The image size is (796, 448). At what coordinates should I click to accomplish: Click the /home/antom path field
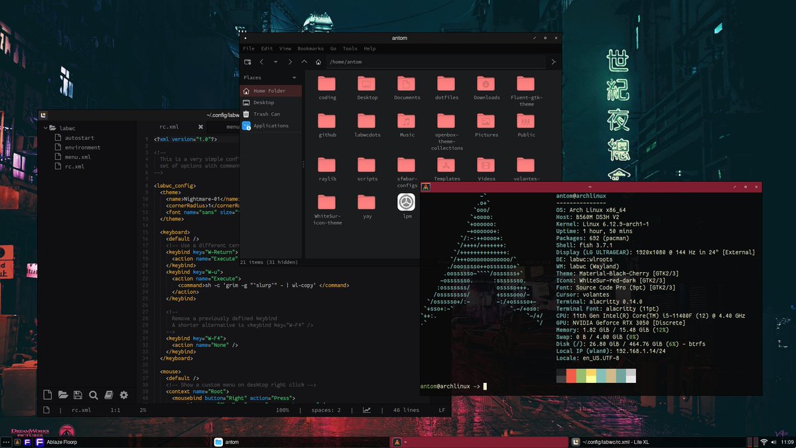(x=436, y=62)
